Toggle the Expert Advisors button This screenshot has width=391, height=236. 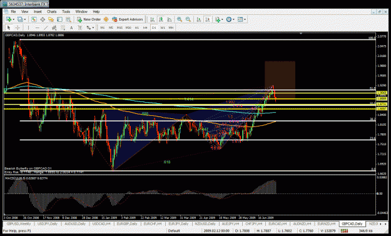(x=128, y=19)
